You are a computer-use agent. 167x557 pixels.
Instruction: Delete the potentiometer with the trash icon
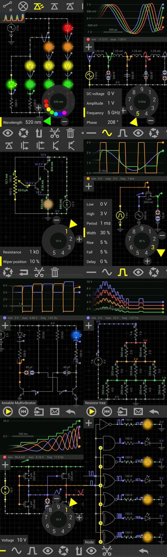tap(54, 273)
